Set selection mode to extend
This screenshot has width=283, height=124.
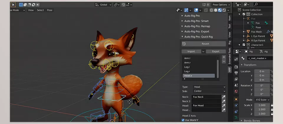(25, 5)
